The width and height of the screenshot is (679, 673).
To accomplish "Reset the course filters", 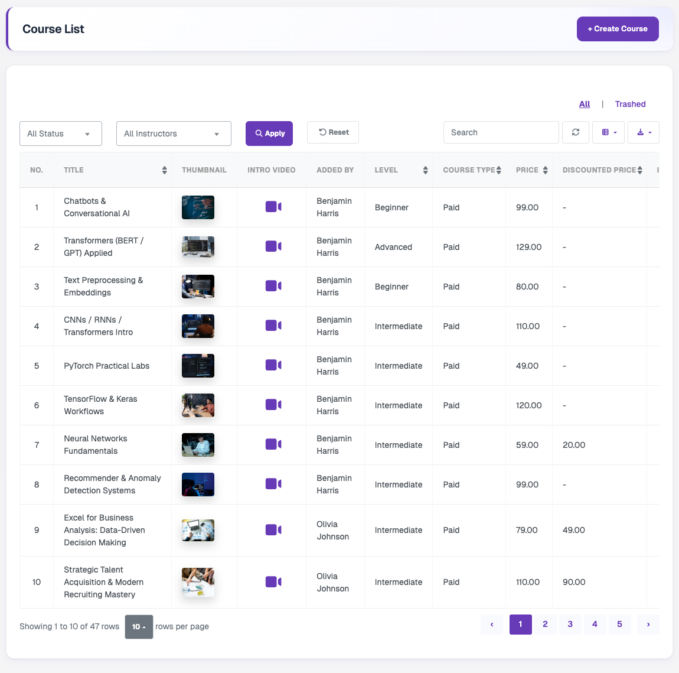I will point(333,132).
